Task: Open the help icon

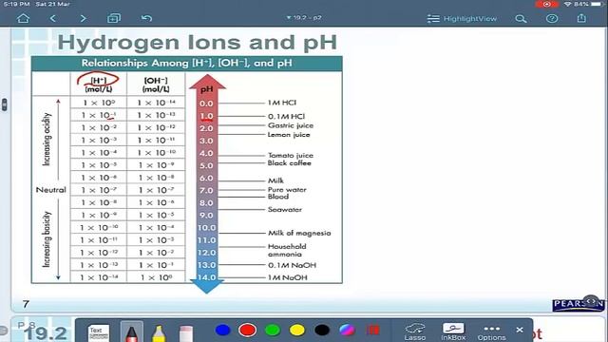Action: 552,19
